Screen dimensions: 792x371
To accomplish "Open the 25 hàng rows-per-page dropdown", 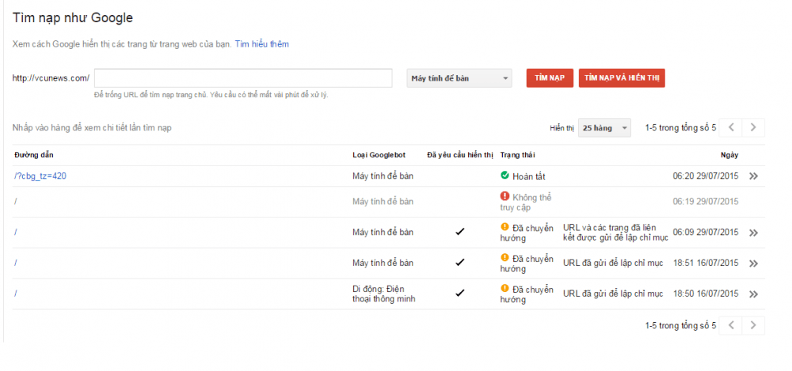I will click(x=604, y=128).
